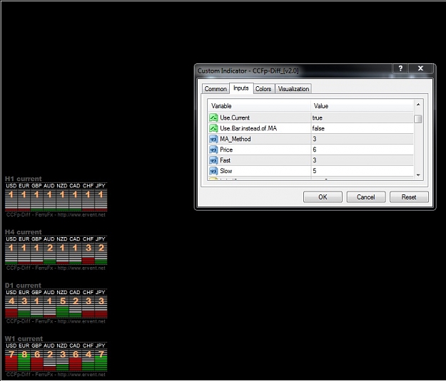
Task: Click the inputs list scrollbar thumb
Action: 418,119
